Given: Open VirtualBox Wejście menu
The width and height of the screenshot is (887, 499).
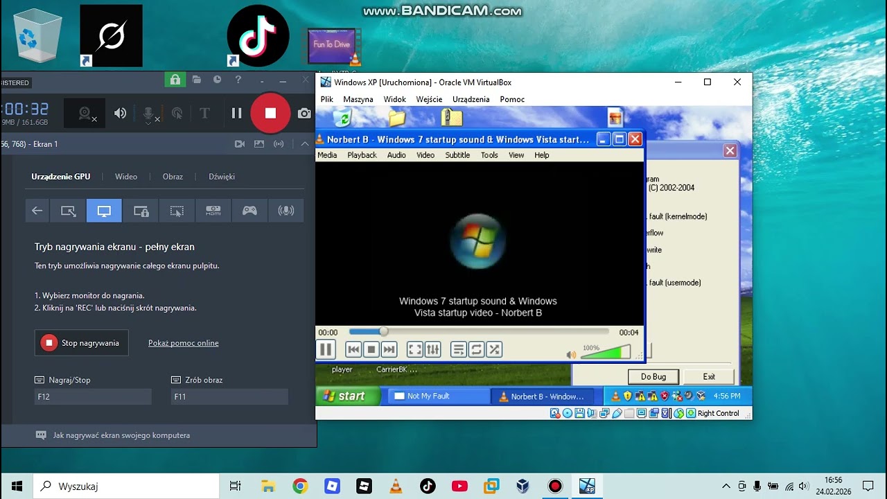Looking at the screenshot, I should [x=429, y=99].
